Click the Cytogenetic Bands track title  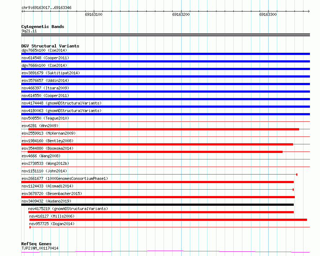pos(43,27)
